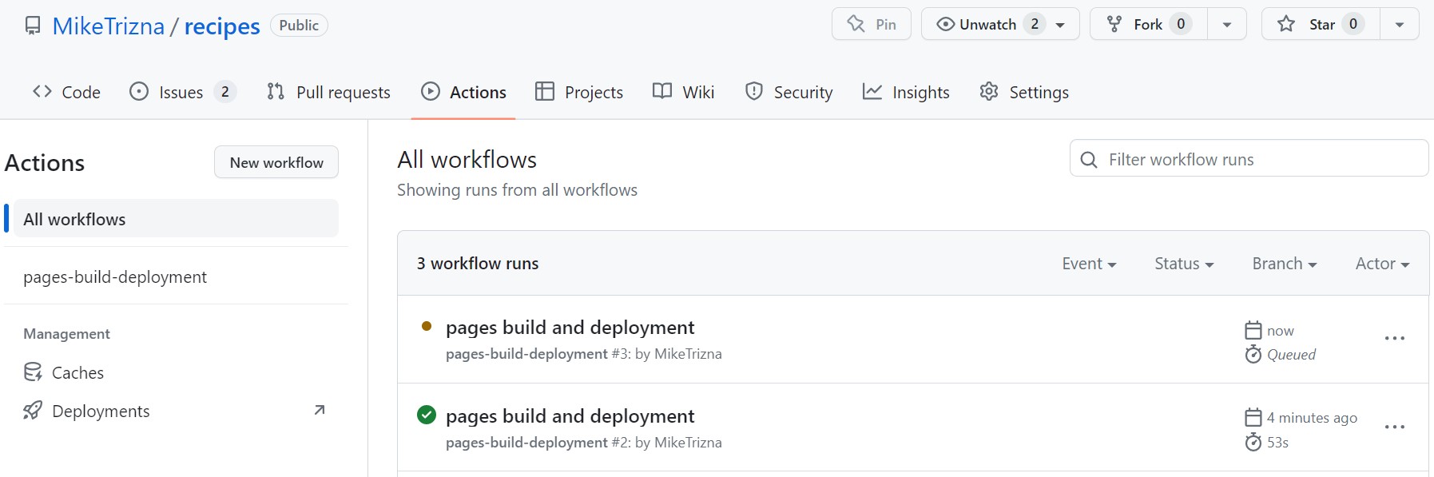
Task: Open the Security tab
Action: tap(789, 92)
